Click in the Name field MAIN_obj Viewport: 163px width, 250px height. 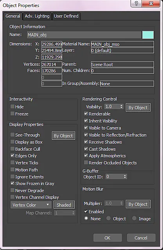pos(84,35)
